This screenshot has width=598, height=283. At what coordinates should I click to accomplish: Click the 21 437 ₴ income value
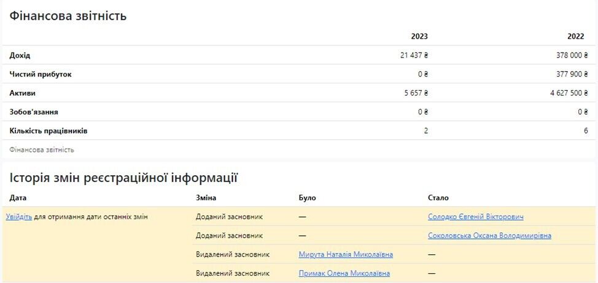tap(414, 56)
